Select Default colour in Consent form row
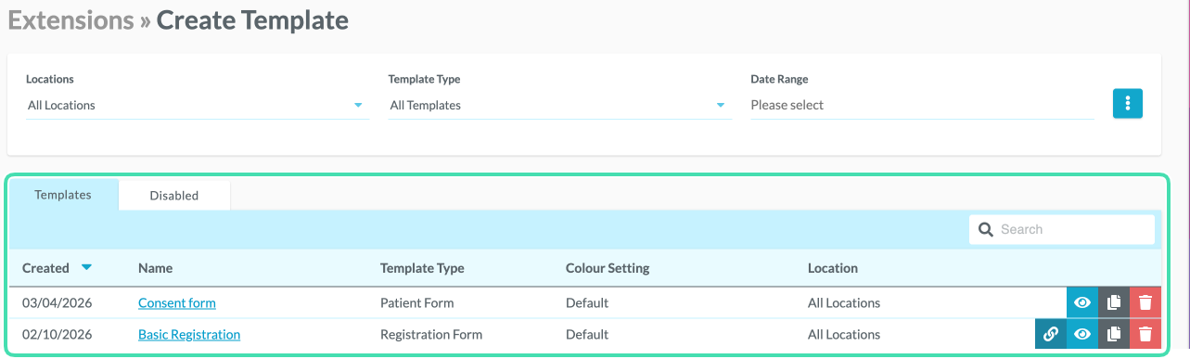Image resolution: width=1190 pixels, height=359 pixels. pyautogui.click(x=587, y=302)
